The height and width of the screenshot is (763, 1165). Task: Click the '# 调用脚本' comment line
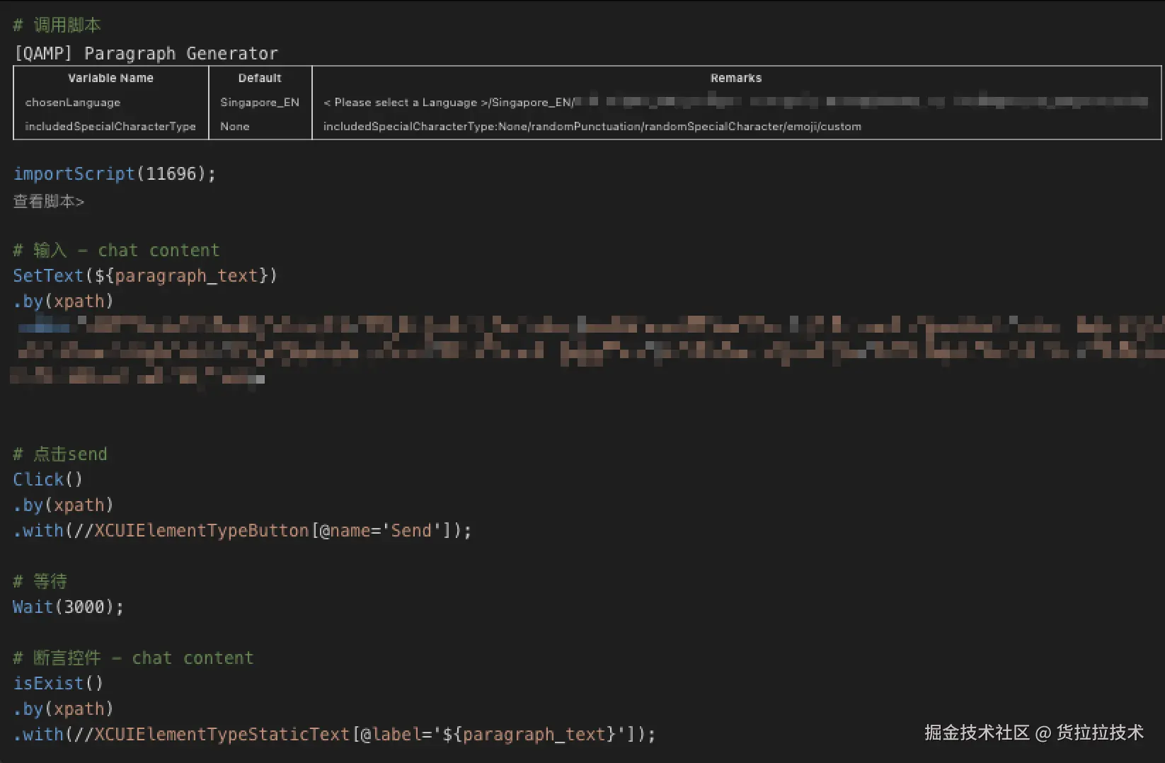pyautogui.click(x=57, y=25)
